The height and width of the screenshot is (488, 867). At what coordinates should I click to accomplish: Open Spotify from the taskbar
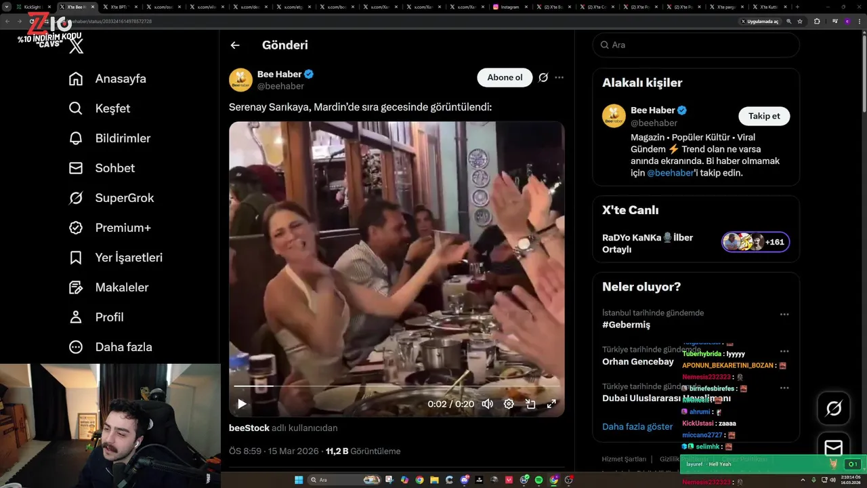click(x=538, y=480)
